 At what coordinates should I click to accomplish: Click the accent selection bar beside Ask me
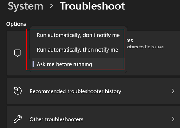[33, 64]
